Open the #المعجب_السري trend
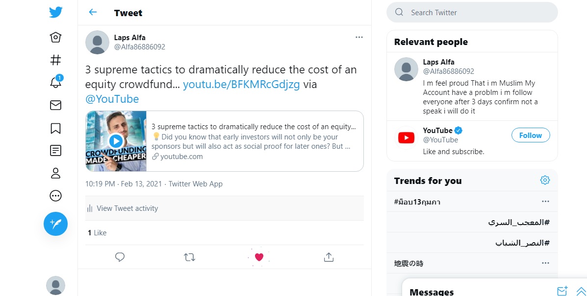The height and width of the screenshot is (296, 587). tap(519, 223)
